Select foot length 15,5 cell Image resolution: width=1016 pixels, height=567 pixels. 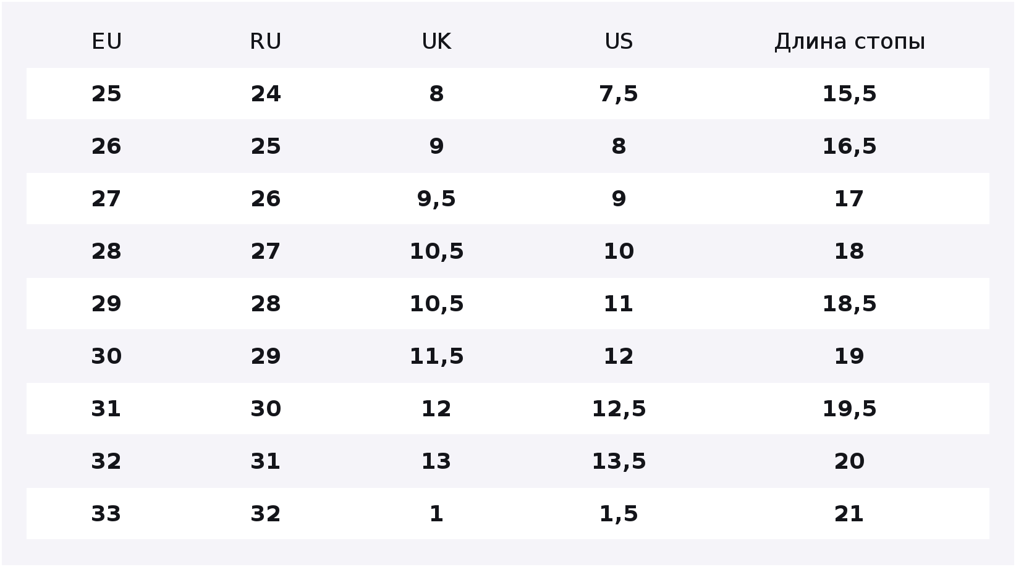click(850, 94)
